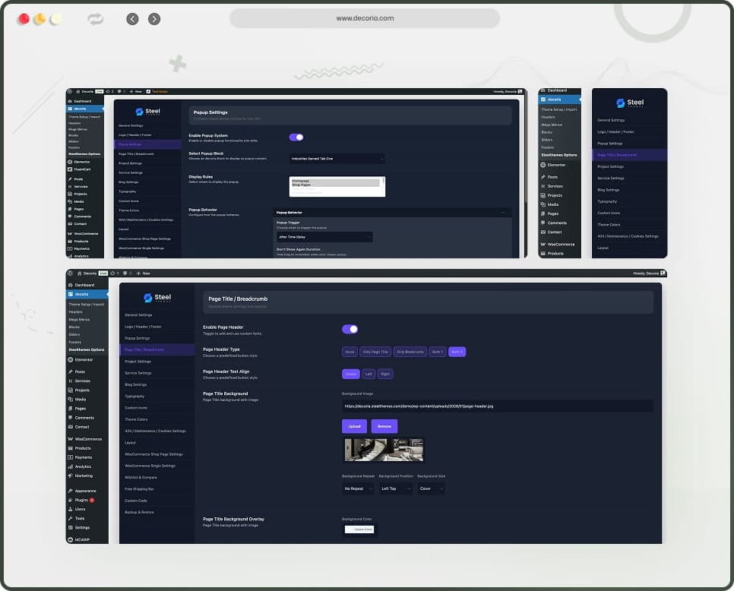Viewport: 734px width, 591px height.
Task: Expand the Popup Trigger dropdown set to After Time Delay
Action: coord(324,237)
